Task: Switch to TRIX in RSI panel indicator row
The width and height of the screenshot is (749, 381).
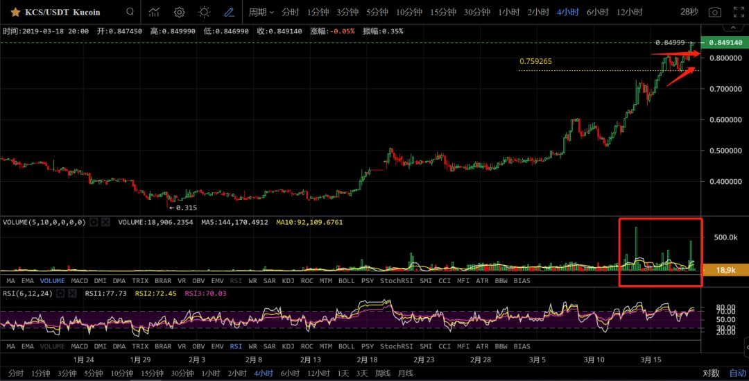Action: pos(140,346)
